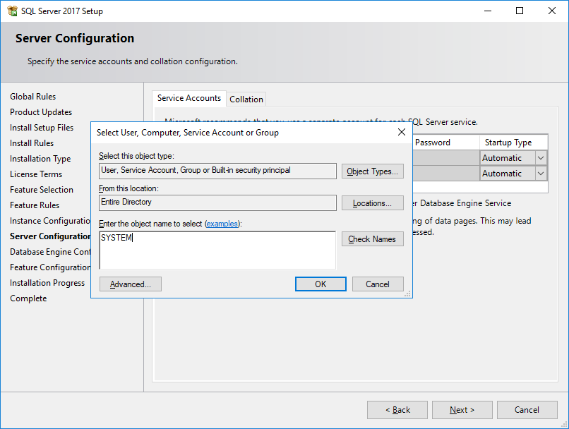Screen dimensions: 569x429
Task: Select Complete step in sidebar
Action: [28, 298]
